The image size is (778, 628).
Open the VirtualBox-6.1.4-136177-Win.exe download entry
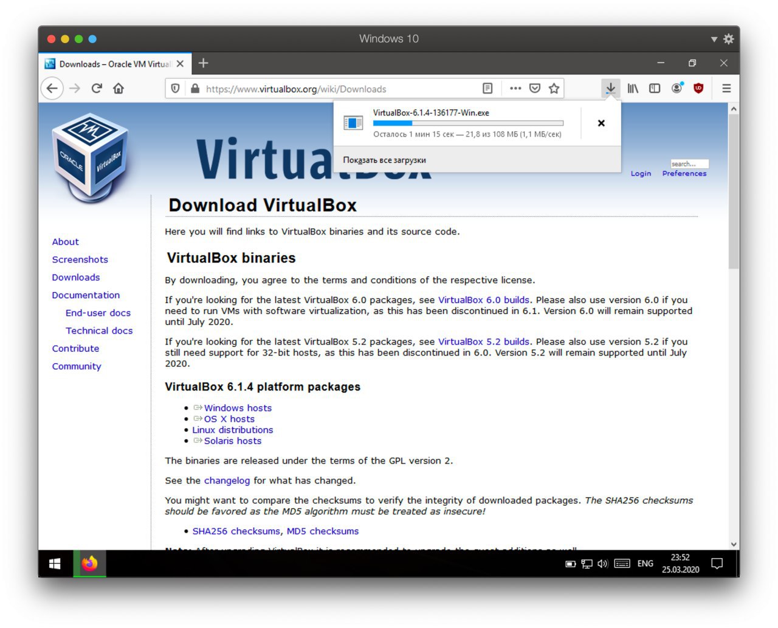(456, 123)
